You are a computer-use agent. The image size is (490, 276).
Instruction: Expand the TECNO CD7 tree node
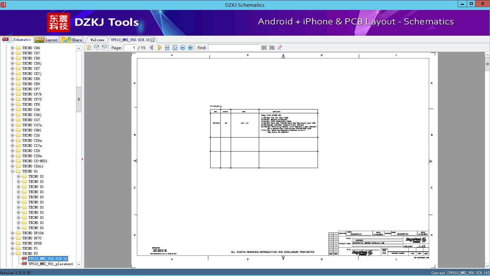13,53
